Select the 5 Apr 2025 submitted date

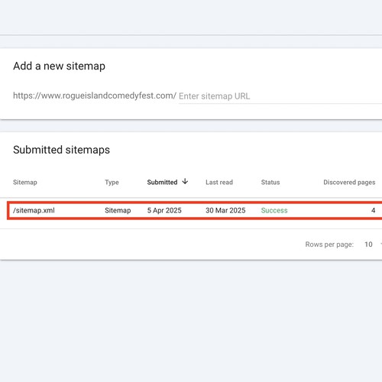click(164, 210)
